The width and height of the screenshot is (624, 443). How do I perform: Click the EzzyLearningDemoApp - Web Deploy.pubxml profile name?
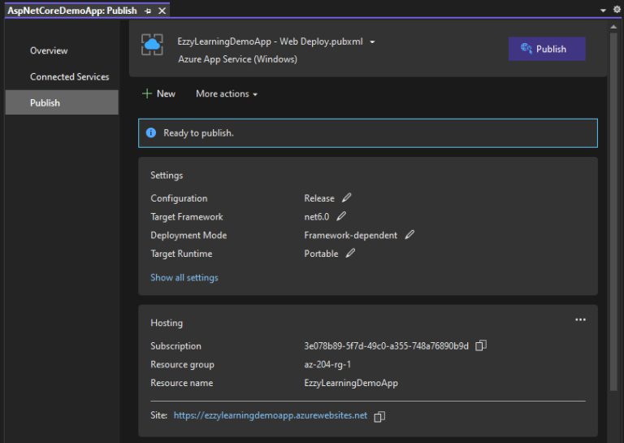[270, 41]
